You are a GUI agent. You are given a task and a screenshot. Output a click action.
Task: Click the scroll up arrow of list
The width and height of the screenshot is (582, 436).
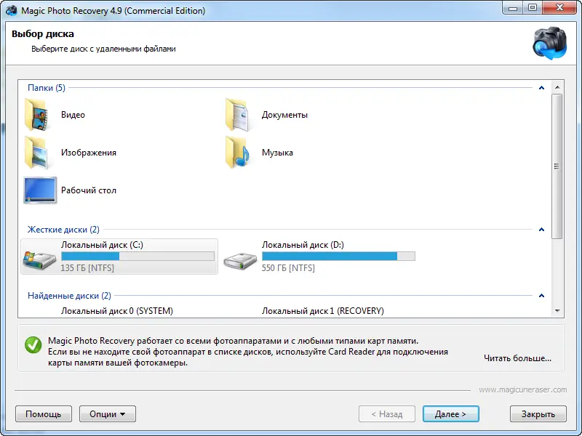[557, 87]
